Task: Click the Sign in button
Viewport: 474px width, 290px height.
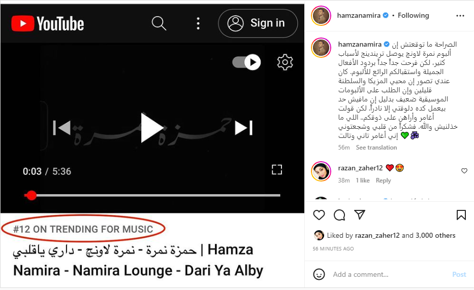Action: click(258, 23)
